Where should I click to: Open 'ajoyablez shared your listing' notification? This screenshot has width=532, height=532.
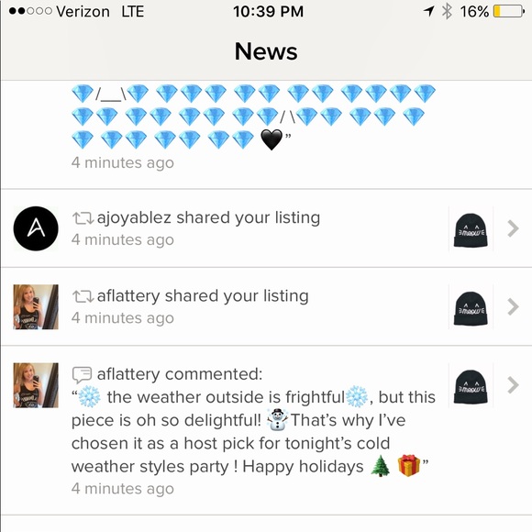(208, 217)
